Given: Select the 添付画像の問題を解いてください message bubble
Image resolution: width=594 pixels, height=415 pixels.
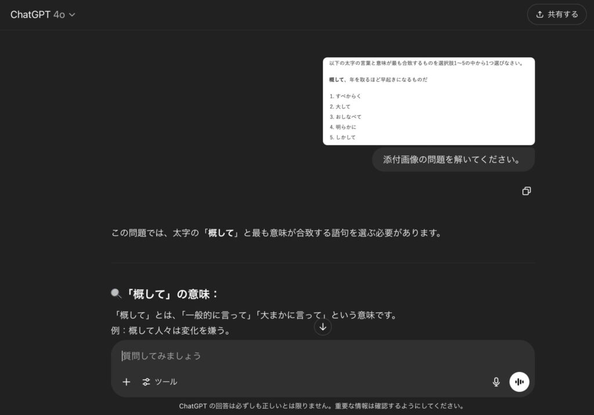Looking at the screenshot, I should click(452, 159).
